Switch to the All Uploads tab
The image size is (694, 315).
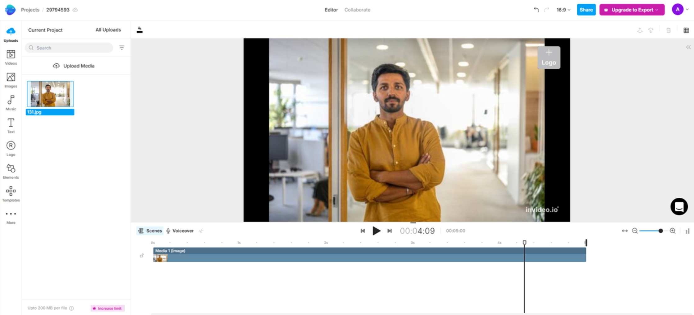[x=108, y=30]
